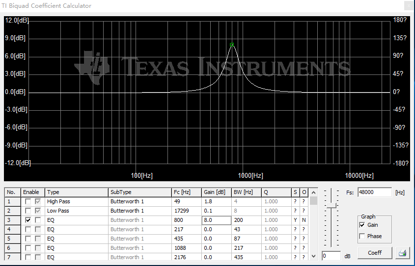The image size is (415, 266).
Task: Open the Butterworth 1 subtype for row 2
Action: coord(140,211)
